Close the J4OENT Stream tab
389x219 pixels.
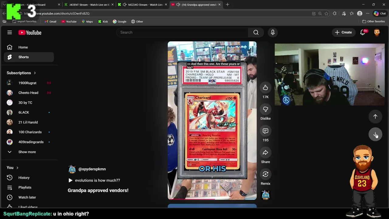click(x=112, y=5)
